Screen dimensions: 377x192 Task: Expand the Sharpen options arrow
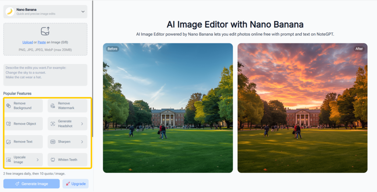(x=82, y=142)
